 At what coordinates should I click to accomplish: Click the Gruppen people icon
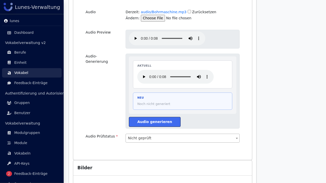click(9, 103)
